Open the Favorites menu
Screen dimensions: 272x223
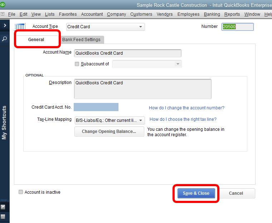[68, 14]
